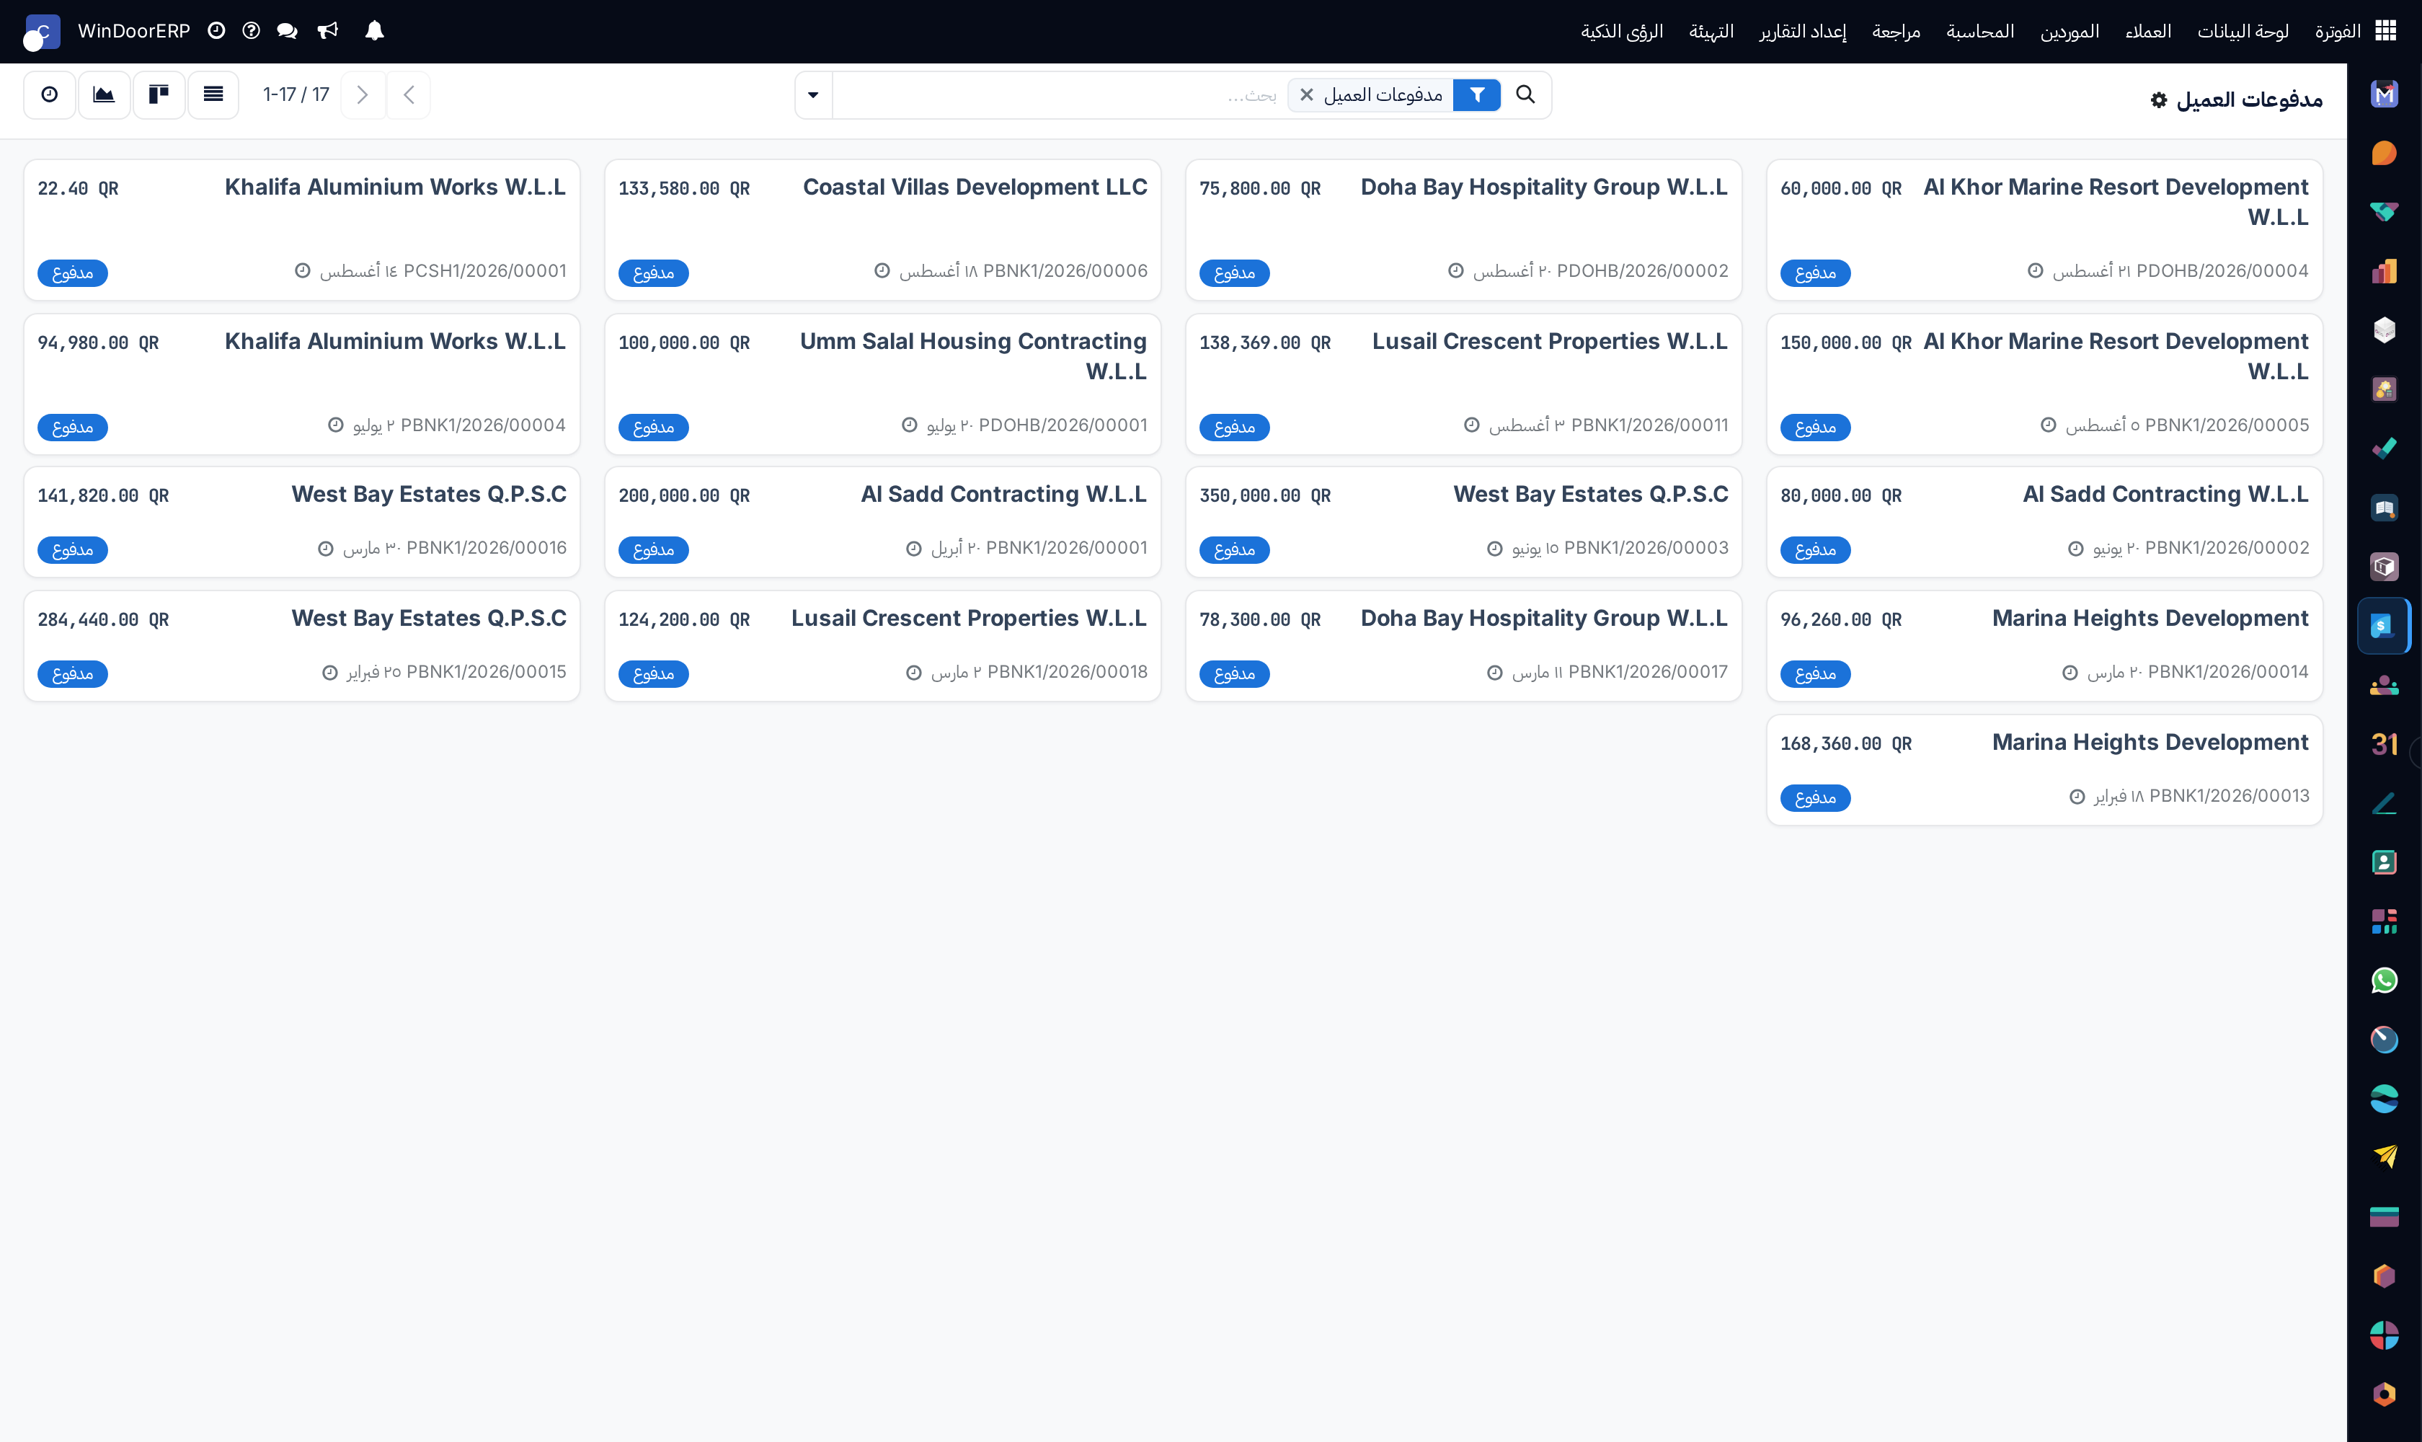Open the المحاسبة menu
Viewport: 2422px width, 1442px height.
click(x=1980, y=31)
